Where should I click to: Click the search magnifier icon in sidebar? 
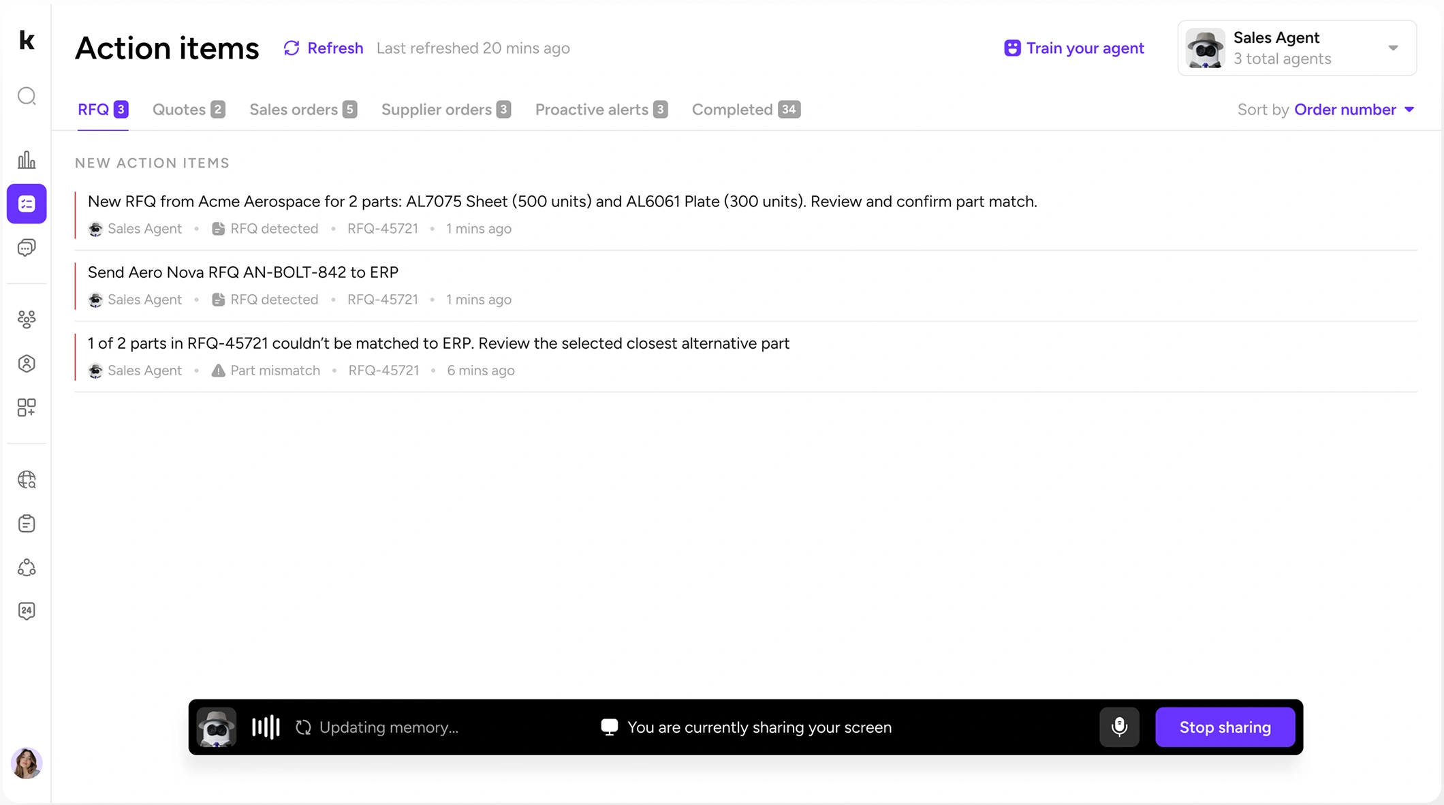pos(27,96)
